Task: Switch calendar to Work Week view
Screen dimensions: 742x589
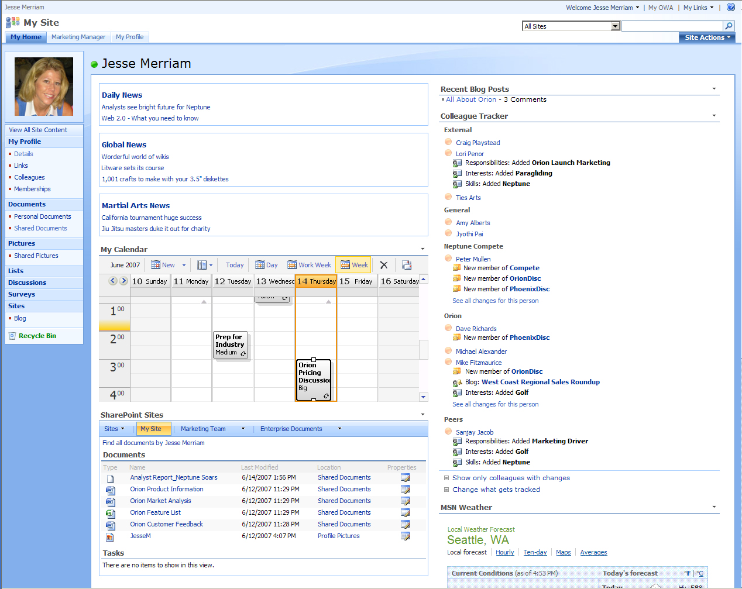Action: click(309, 265)
